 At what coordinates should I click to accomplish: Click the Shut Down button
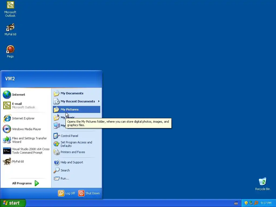click(89, 193)
